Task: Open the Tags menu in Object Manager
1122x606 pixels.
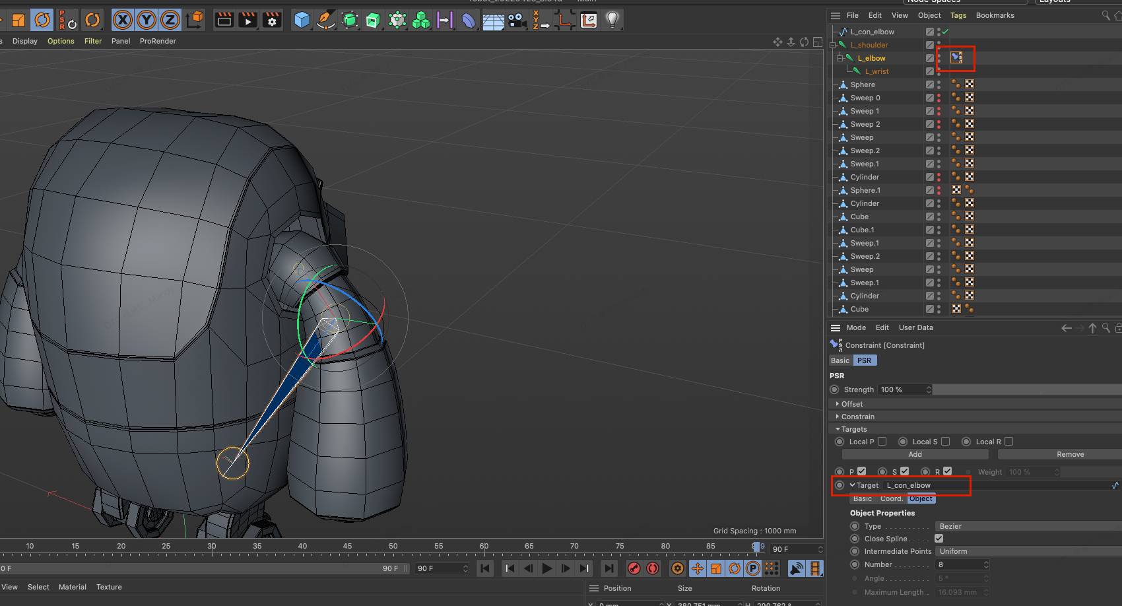Action: (958, 15)
